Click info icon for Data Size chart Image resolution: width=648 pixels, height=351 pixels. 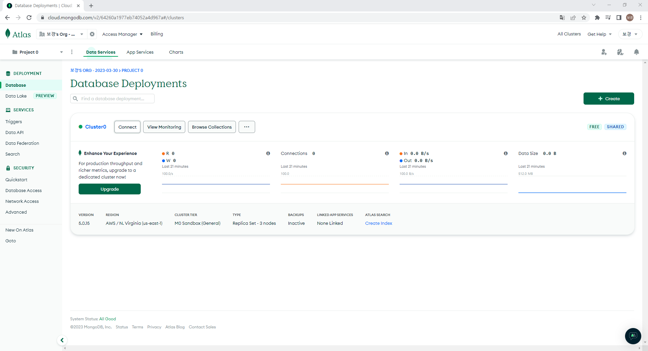(624, 153)
